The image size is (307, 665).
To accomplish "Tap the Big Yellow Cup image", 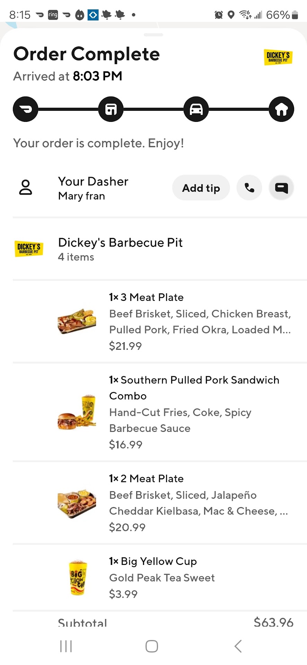I will pyautogui.click(x=77, y=577).
